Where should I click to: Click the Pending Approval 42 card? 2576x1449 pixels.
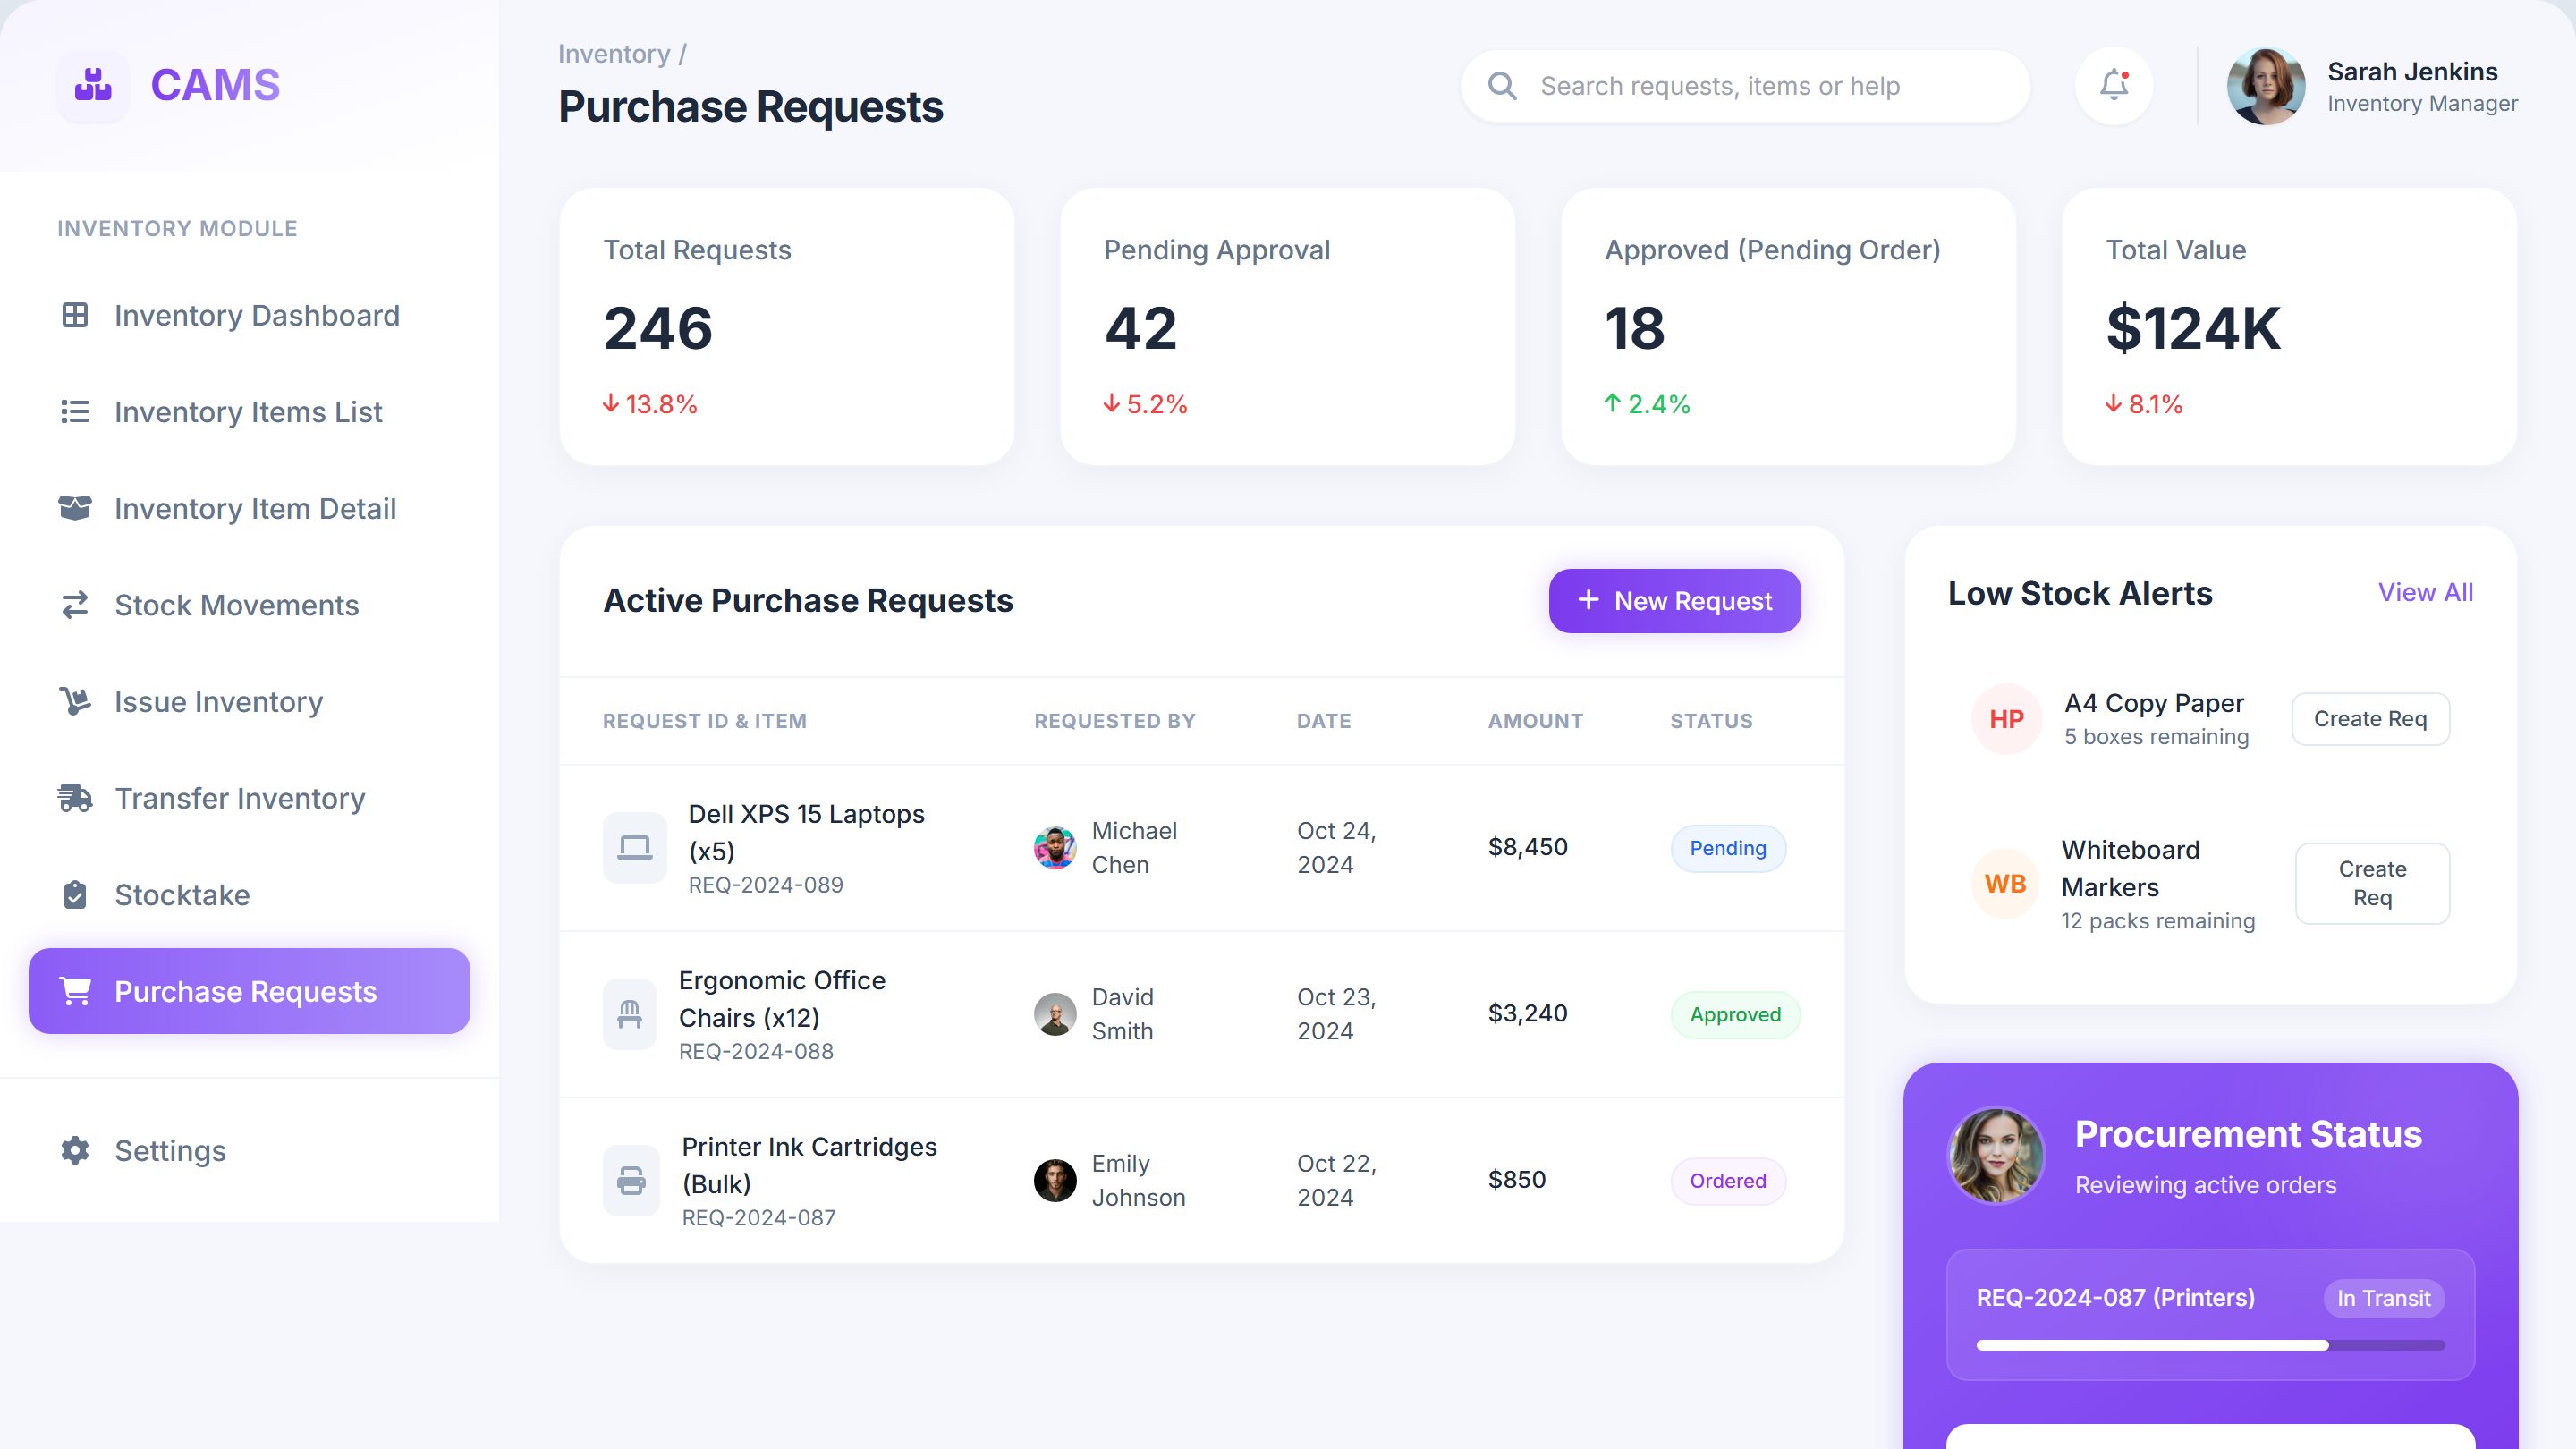pos(1287,326)
